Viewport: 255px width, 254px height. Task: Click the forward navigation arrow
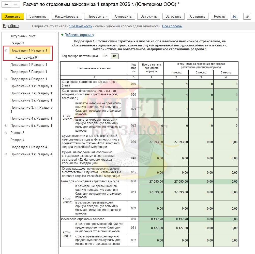tap(16, 5)
